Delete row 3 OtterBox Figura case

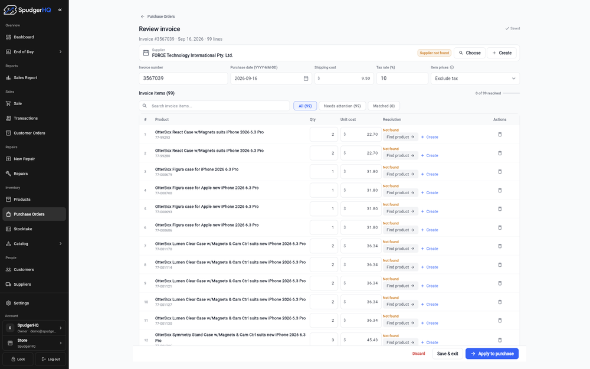click(x=500, y=172)
